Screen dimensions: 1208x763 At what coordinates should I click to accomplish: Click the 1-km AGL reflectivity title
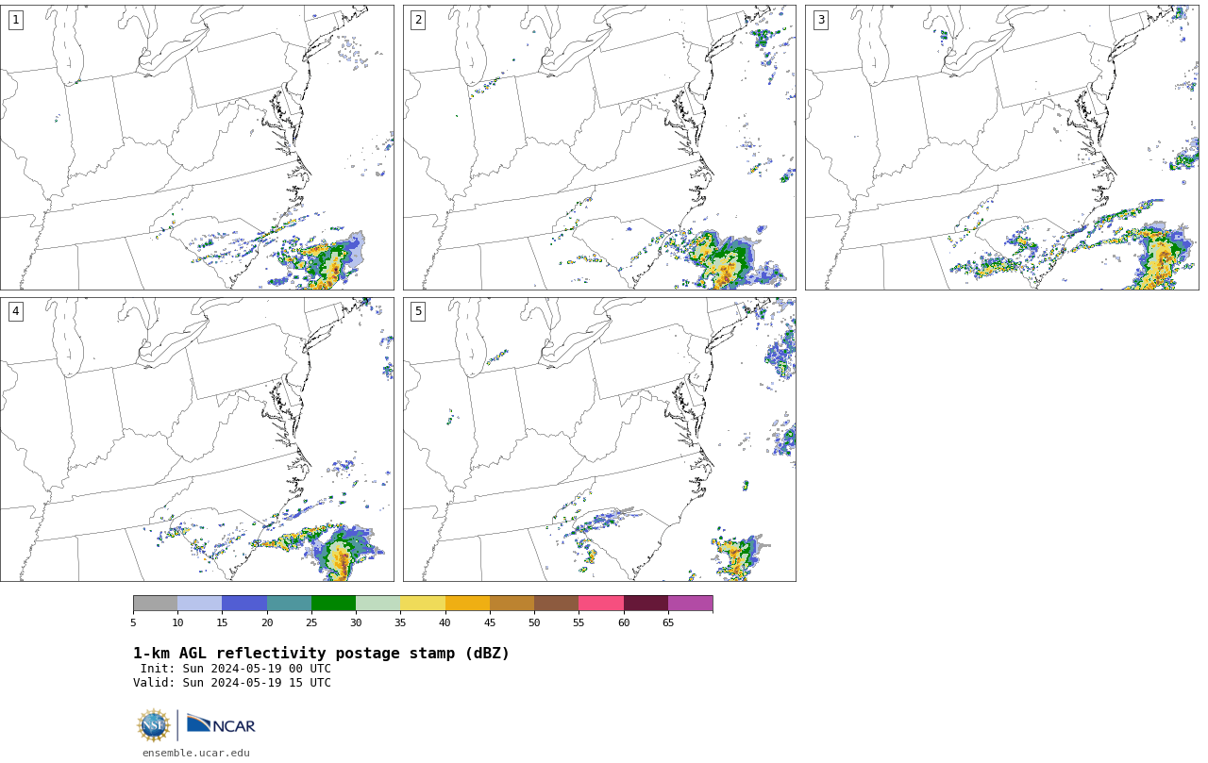(321, 654)
